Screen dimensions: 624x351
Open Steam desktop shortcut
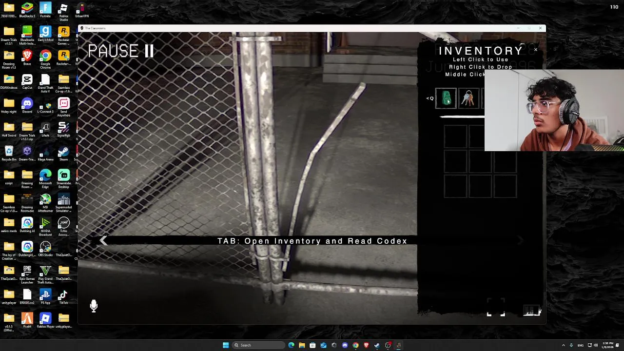click(64, 154)
